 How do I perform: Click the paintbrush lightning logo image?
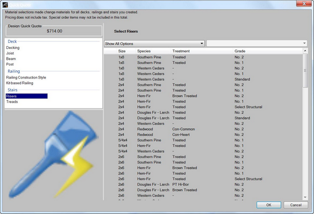(x=53, y=155)
